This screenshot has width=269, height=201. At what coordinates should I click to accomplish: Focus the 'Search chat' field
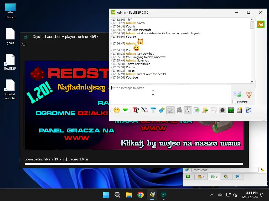[x=225, y=170]
